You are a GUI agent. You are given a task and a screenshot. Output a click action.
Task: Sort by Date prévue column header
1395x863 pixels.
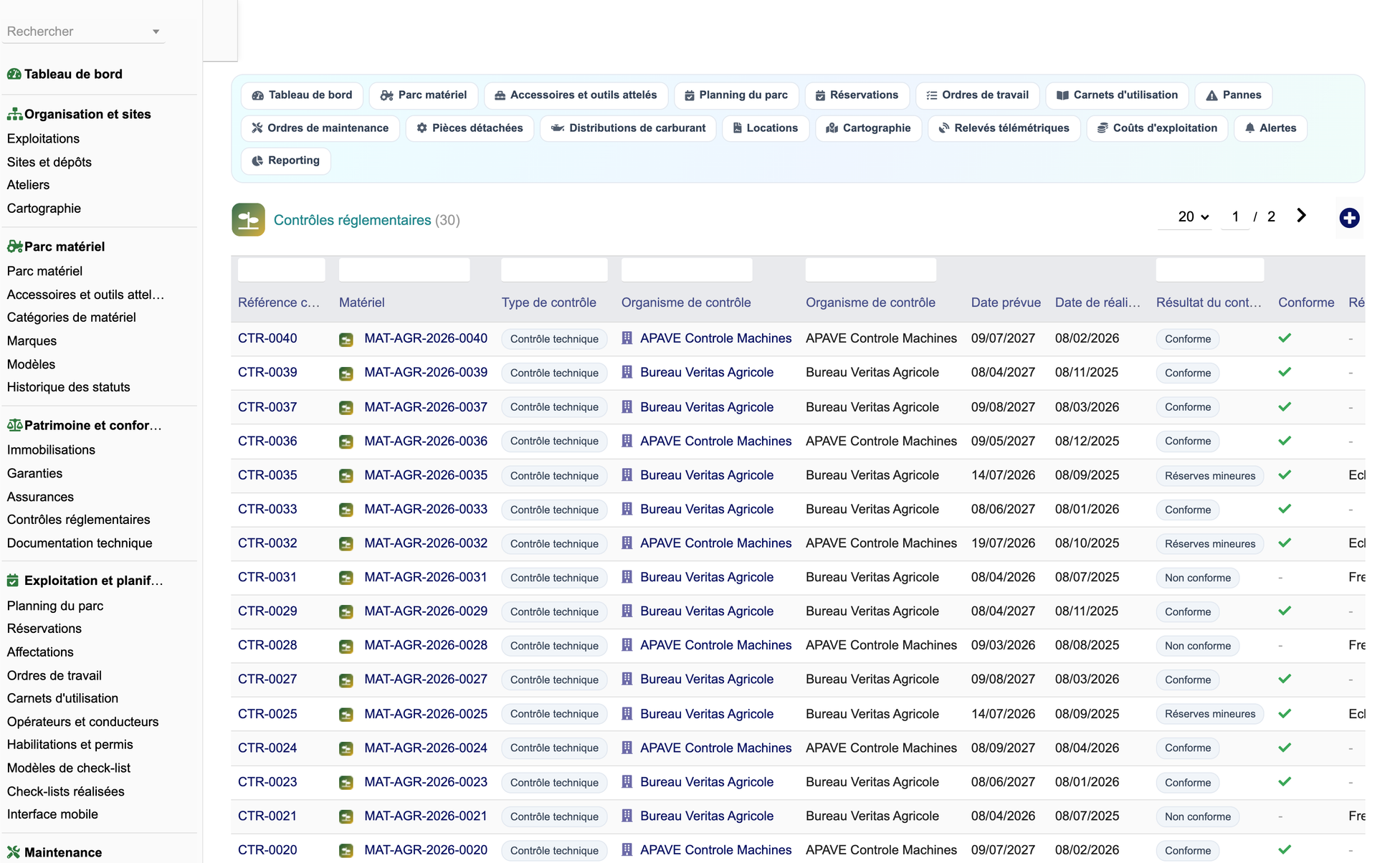tap(1006, 302)
